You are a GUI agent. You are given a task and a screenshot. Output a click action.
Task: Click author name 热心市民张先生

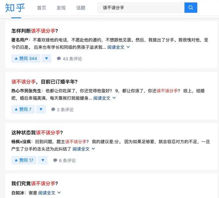(26, 91)
